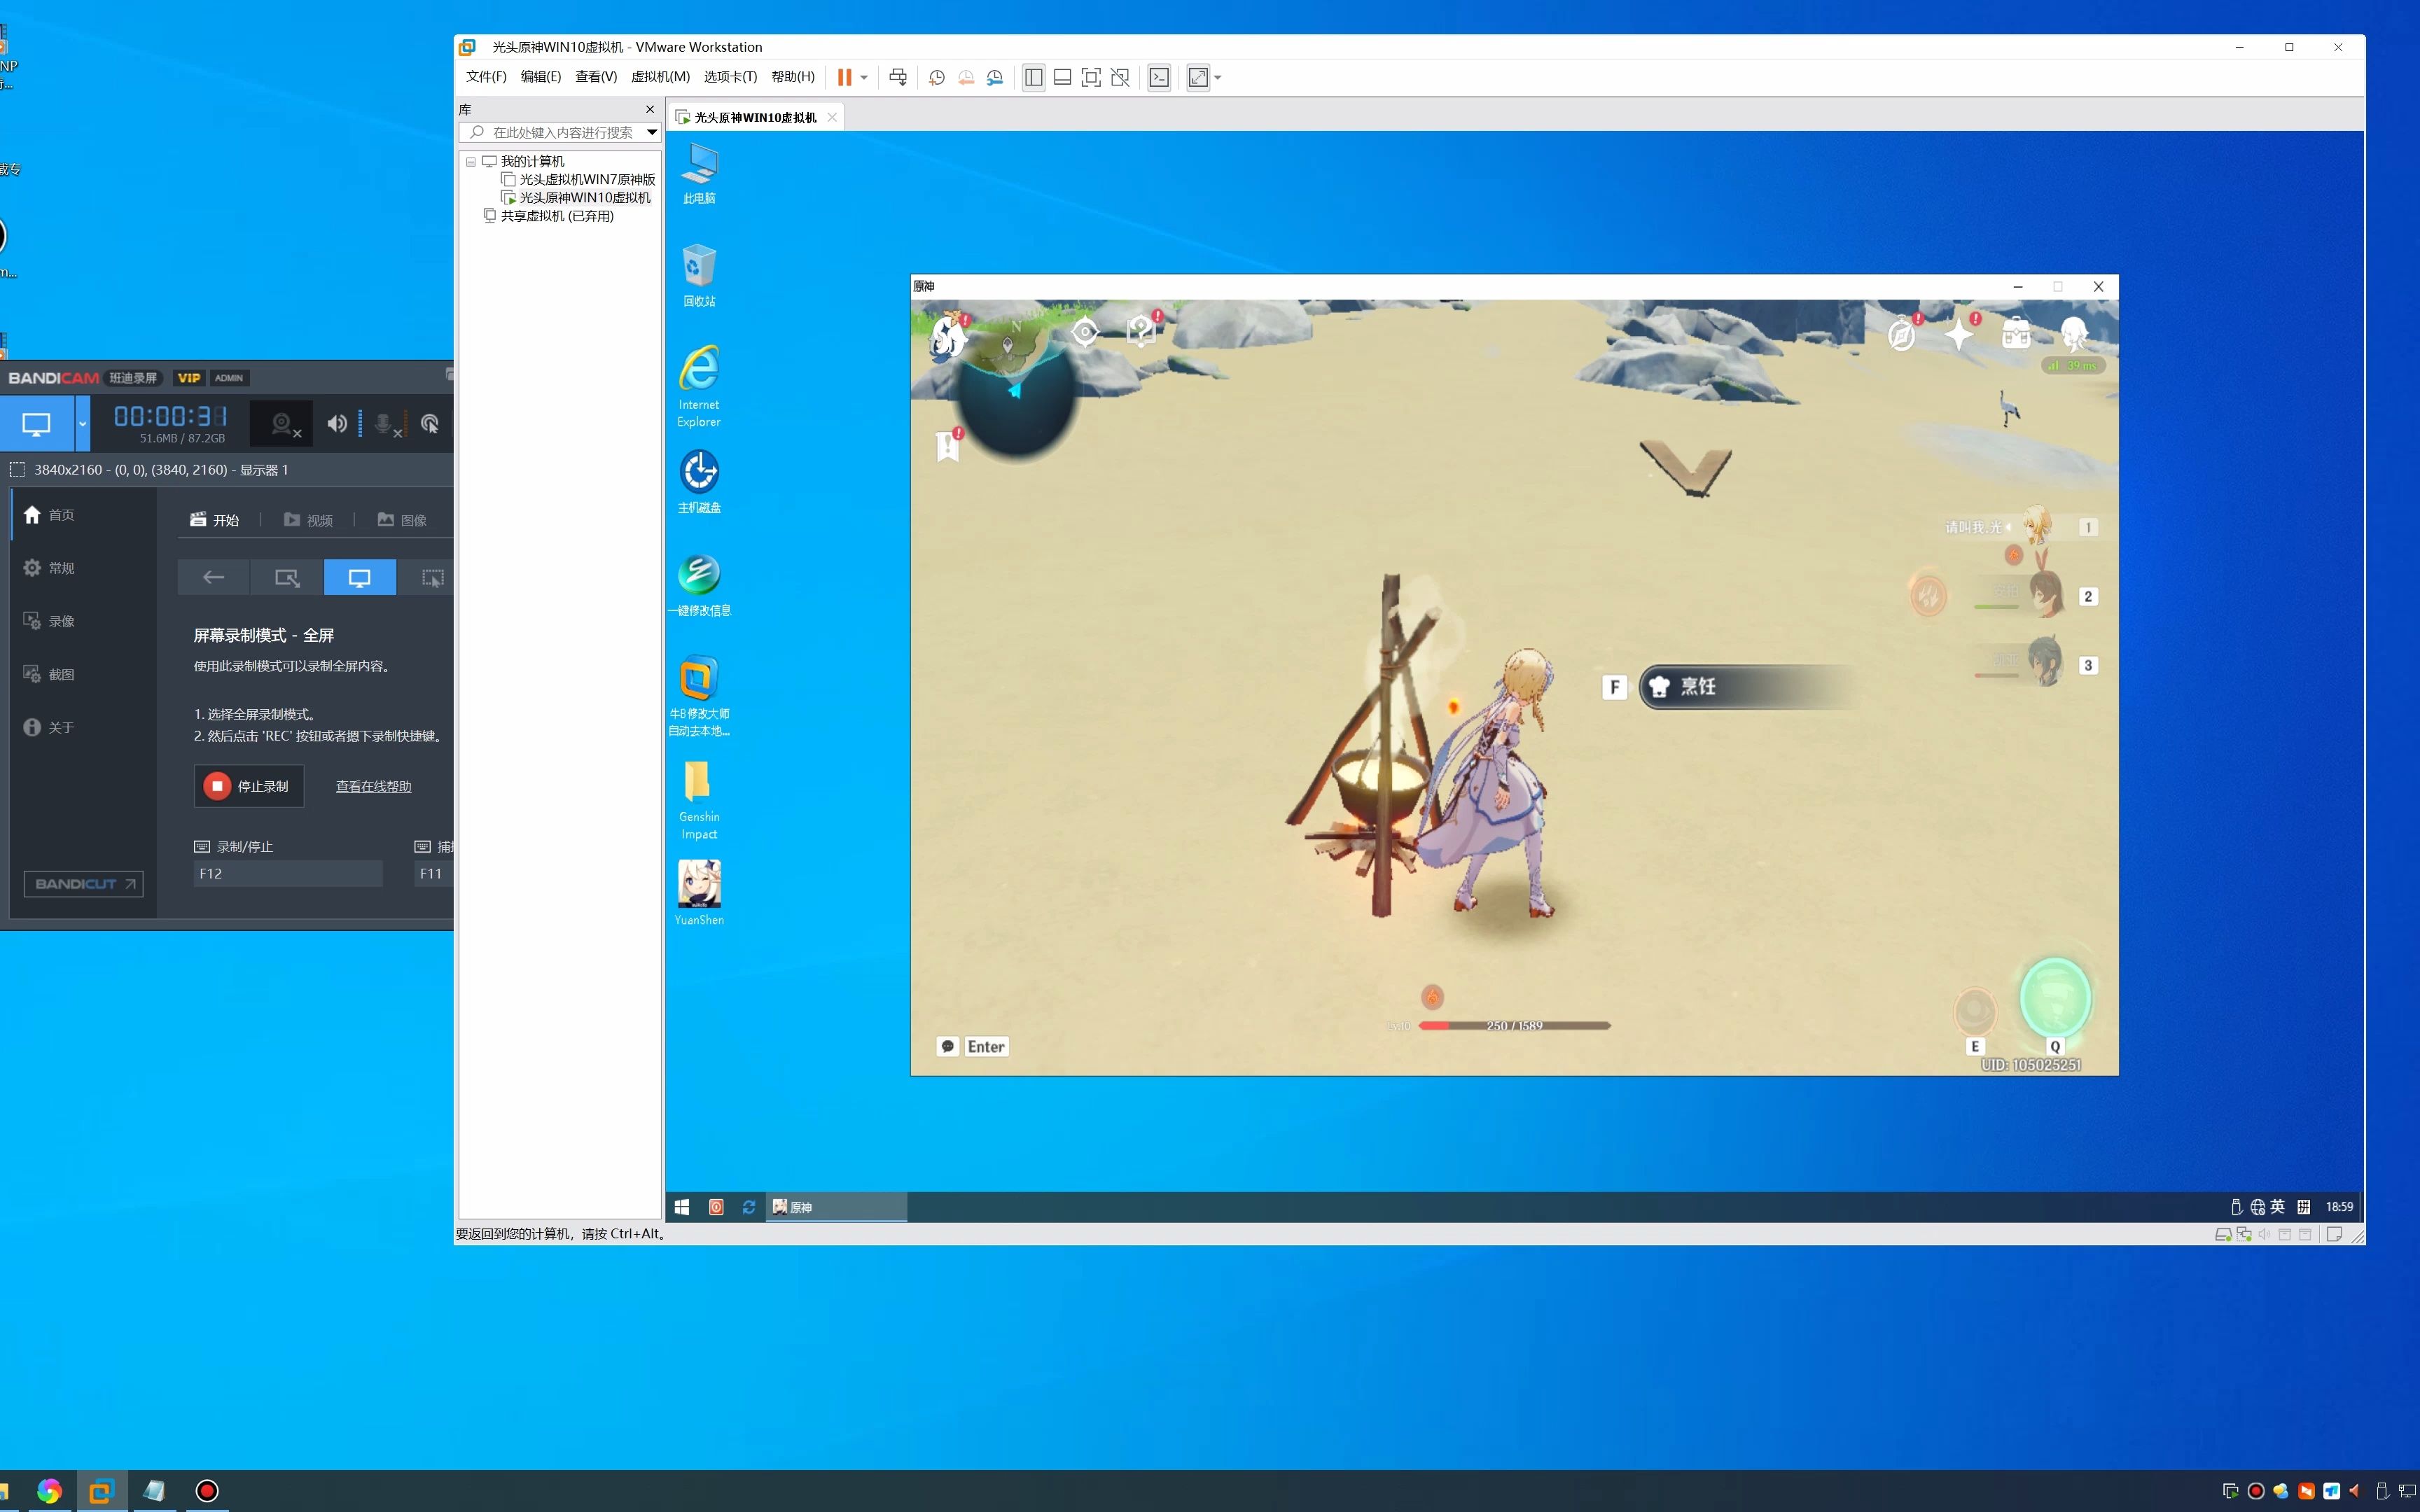Open Bandicam recording mode dropdown arrow
Image resolution: width=2420 pixels, height=1512 pixels.
click(83, 424)
